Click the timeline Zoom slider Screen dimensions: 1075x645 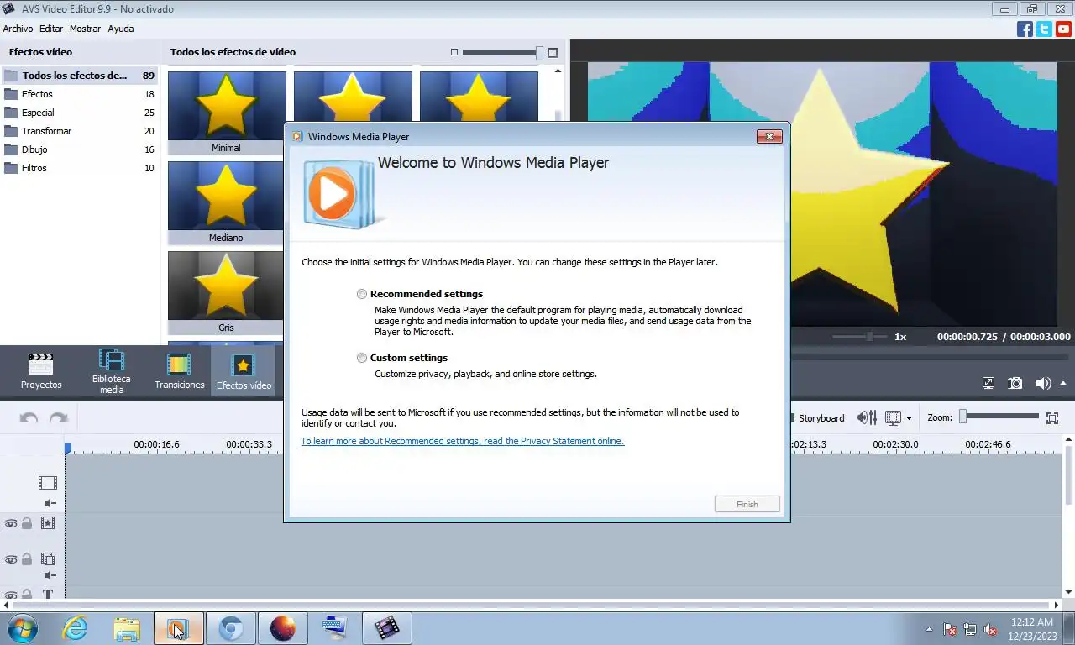(x=1001, y=417)
